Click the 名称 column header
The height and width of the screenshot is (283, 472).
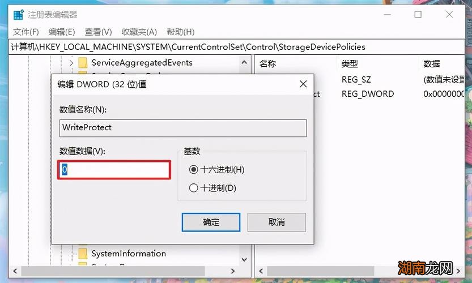[267, 63]
